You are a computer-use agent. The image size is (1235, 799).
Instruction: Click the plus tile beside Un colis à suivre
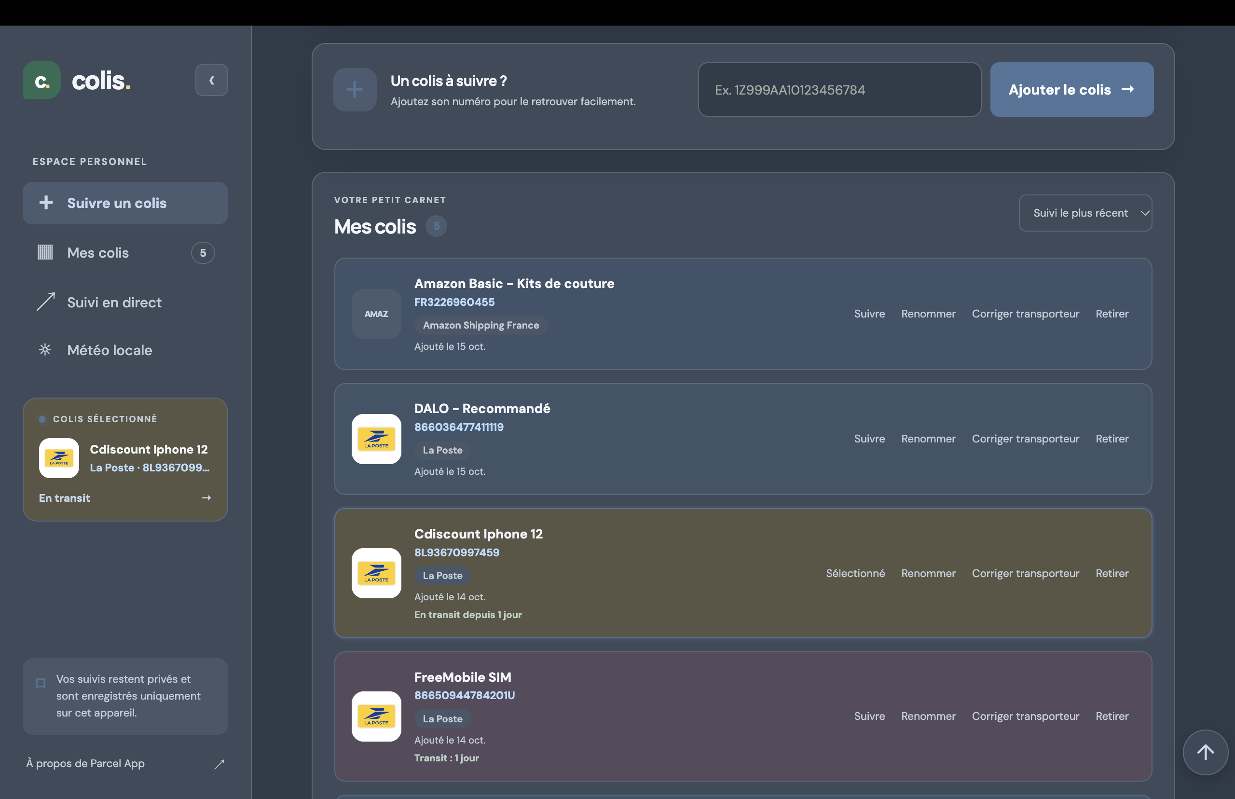pos(355,90)
